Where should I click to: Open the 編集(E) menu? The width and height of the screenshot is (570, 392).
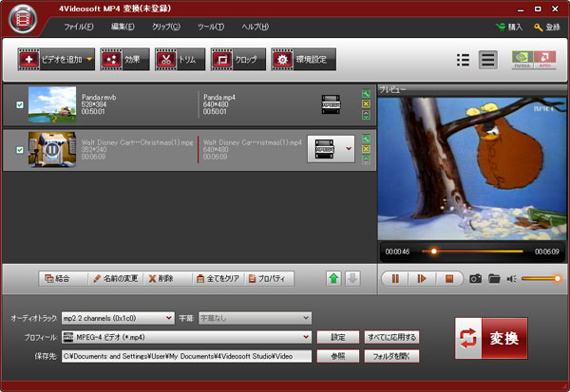(x=123, y=27)
